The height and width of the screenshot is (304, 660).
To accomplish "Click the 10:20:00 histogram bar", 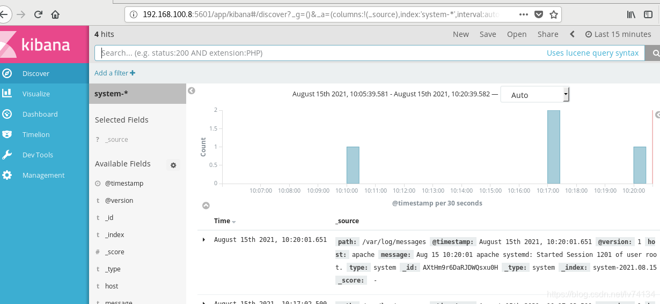I will [640, 165].
